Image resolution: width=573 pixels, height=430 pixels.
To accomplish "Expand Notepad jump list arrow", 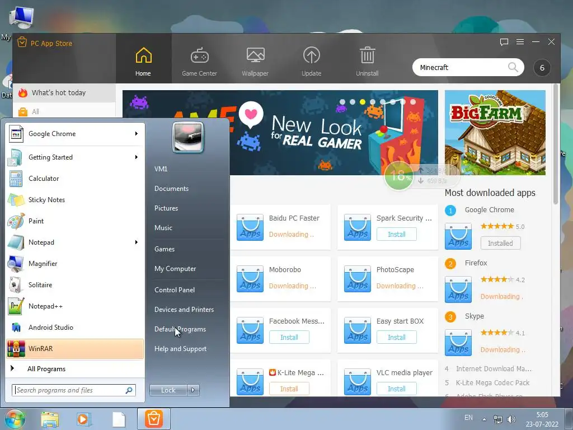I will coord(137,242).
